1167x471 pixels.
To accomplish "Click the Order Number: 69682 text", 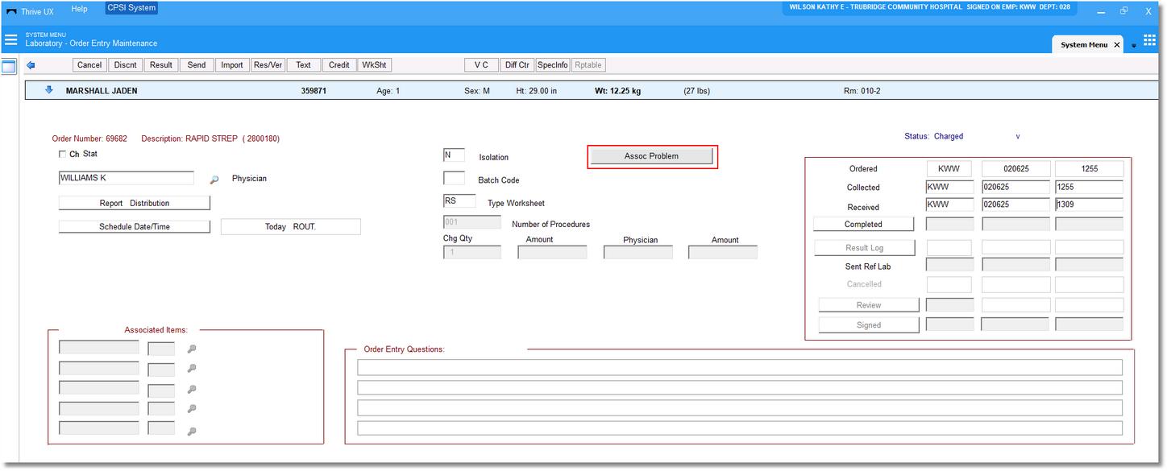I will pos(89,138).
